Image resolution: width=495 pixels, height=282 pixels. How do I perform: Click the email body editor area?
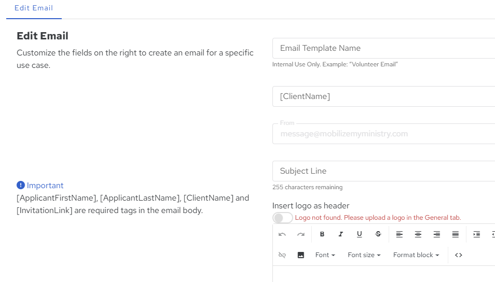tap(383, 274)
